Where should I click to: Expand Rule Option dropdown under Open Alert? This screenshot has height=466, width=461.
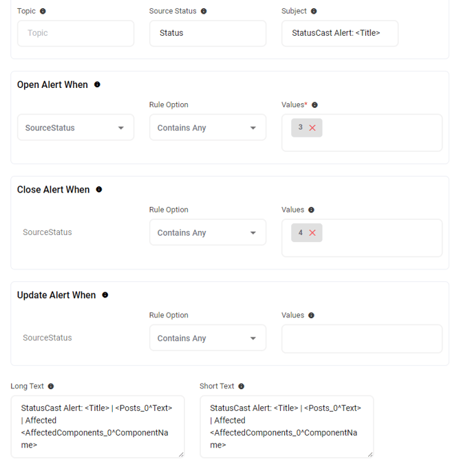click(207, 128)
